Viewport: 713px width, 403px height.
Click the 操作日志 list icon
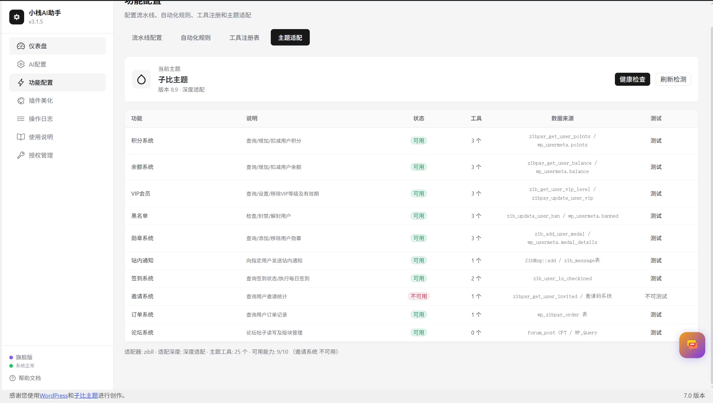tap(21, 119)
